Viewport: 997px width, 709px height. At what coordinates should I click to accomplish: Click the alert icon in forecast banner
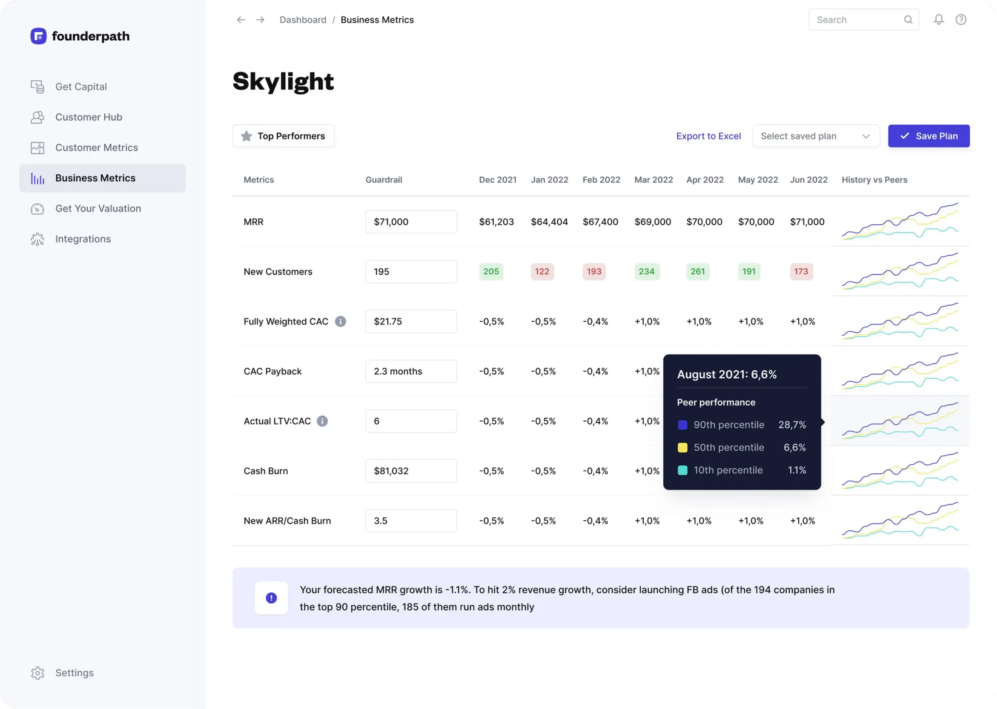pos(271,598)
